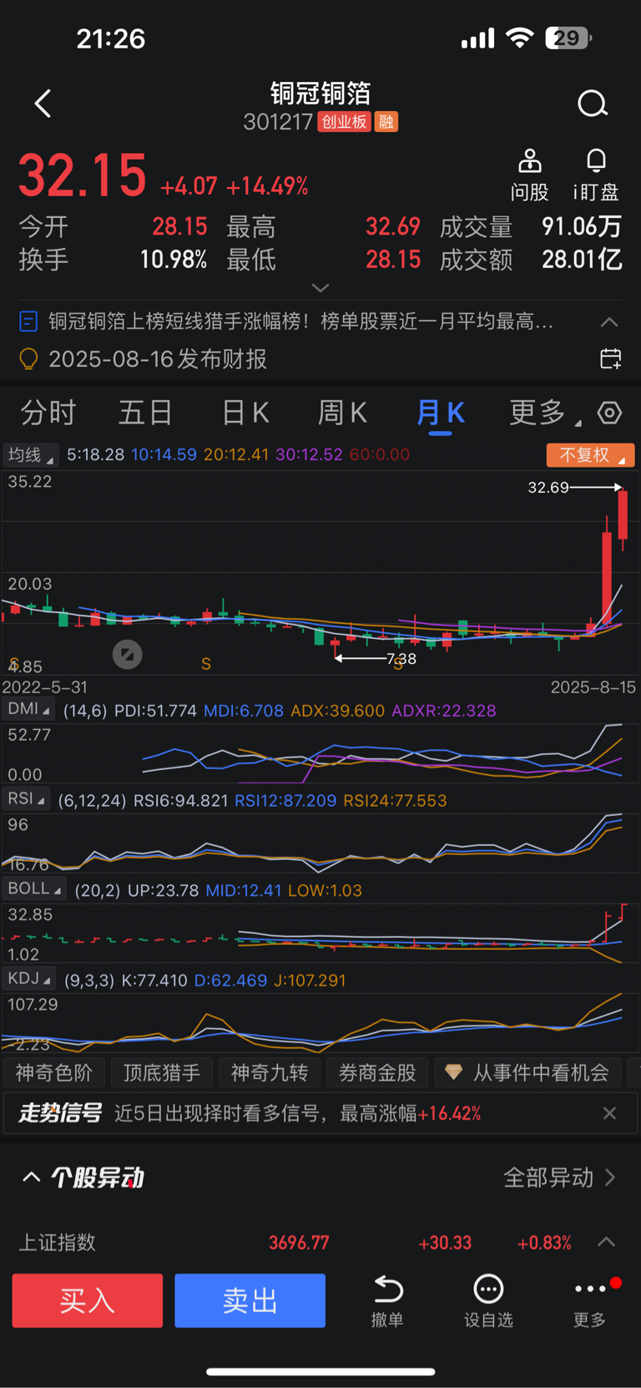Tap 换手 10.98% value
Viewport: 641px width, 1388px height.
click(x=174, y=260)
